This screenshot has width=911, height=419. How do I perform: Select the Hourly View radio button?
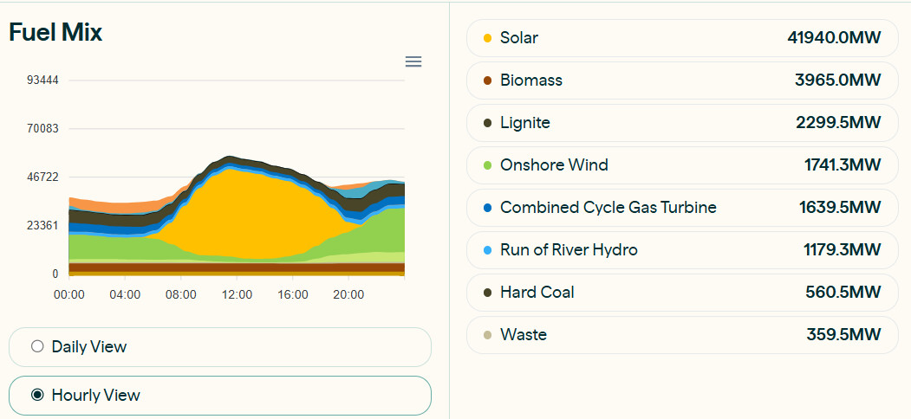click(x=37, y=396)
